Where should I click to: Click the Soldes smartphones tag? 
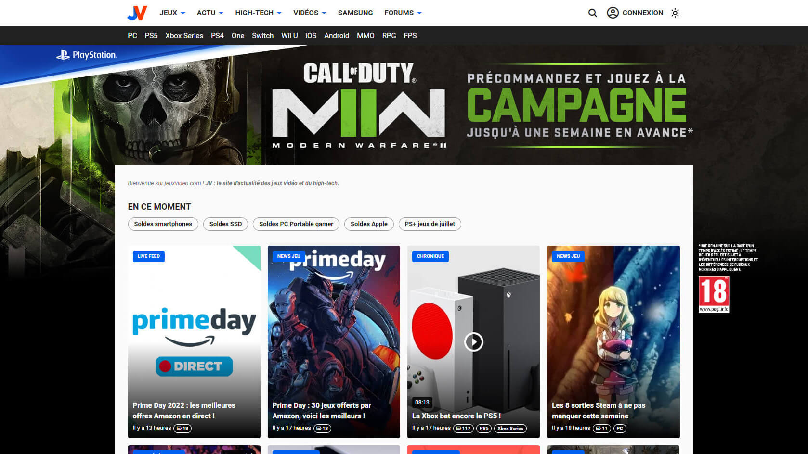tap(163, 224)
